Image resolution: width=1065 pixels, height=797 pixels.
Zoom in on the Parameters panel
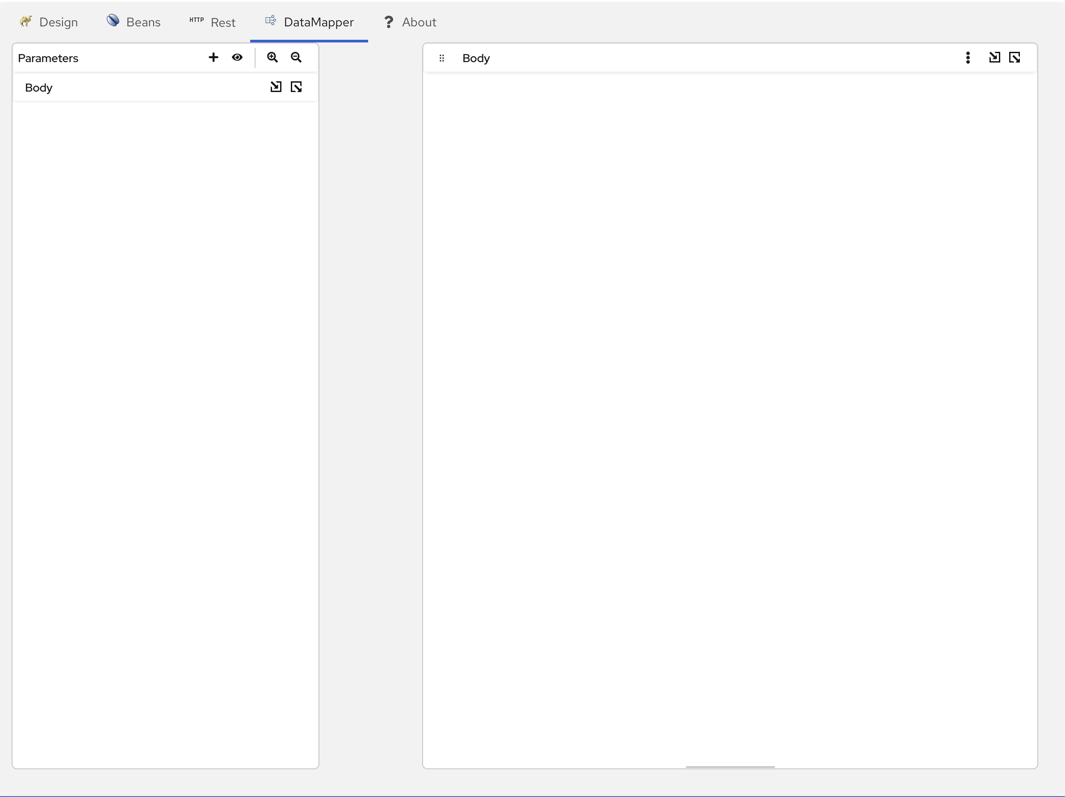coord(272,57)
